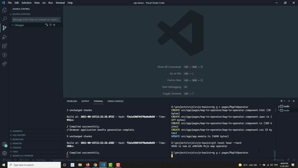Screen dimensions: 298x168
Task: Open Selection menu
Action: (x=27, y=3)
